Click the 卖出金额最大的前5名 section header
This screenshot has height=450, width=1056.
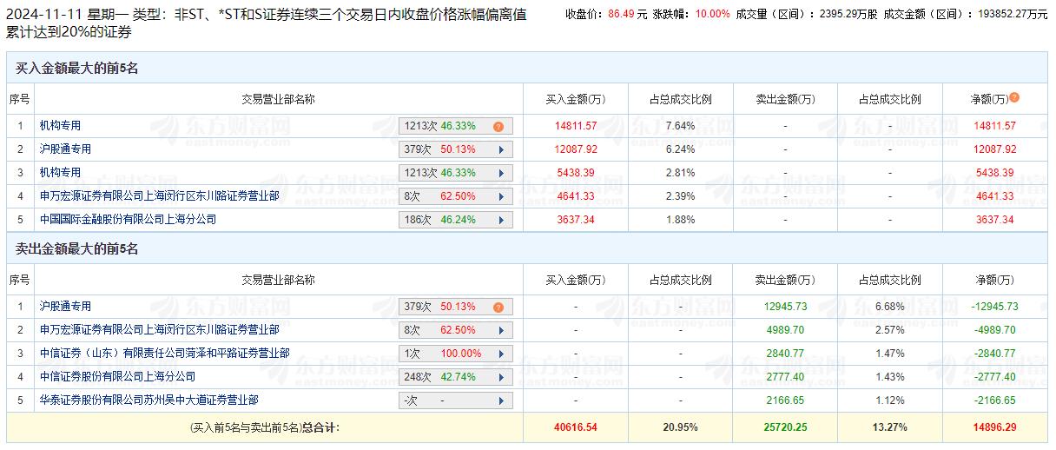tap(77, 249)
